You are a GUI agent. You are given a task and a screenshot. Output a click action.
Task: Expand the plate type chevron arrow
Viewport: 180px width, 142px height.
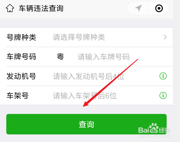(165, 37)
